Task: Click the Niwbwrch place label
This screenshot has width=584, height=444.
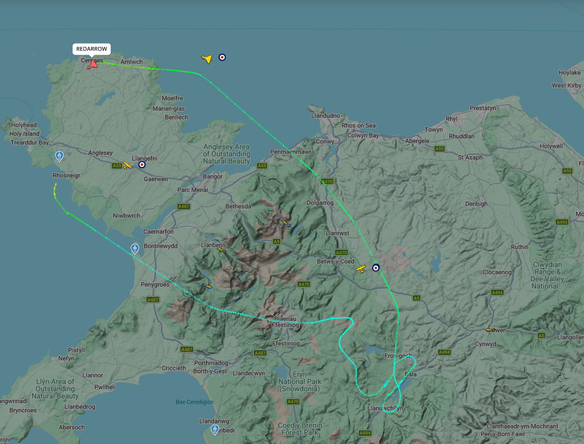Action: tap(127, 216)
